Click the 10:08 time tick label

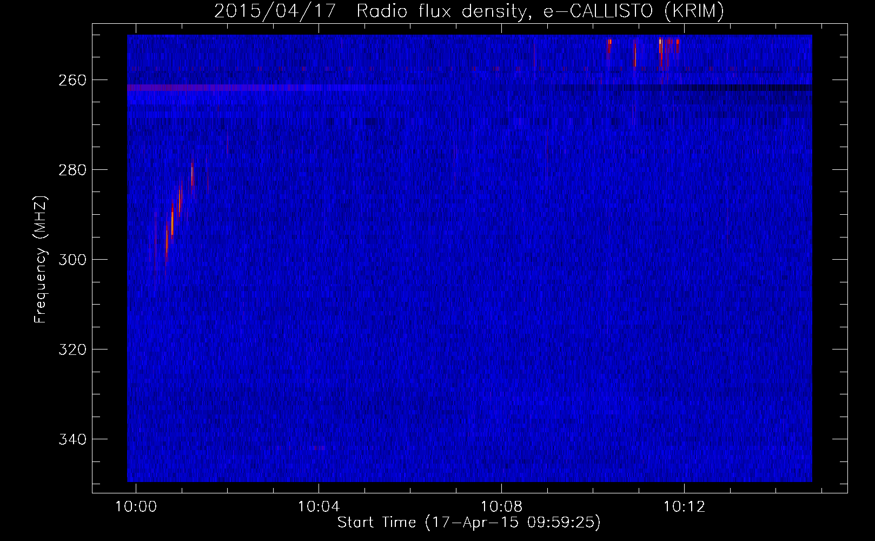[x=501, y=506]
